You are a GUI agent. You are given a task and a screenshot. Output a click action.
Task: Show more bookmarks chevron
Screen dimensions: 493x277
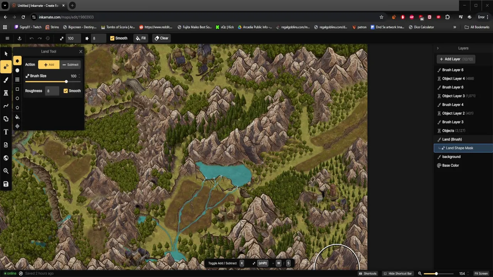coord(454,27)
